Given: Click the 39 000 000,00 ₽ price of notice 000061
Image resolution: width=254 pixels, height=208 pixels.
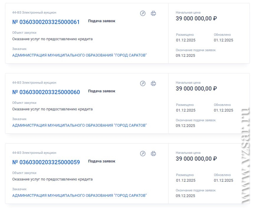Looking at the screenshot, I should (196, 19).
